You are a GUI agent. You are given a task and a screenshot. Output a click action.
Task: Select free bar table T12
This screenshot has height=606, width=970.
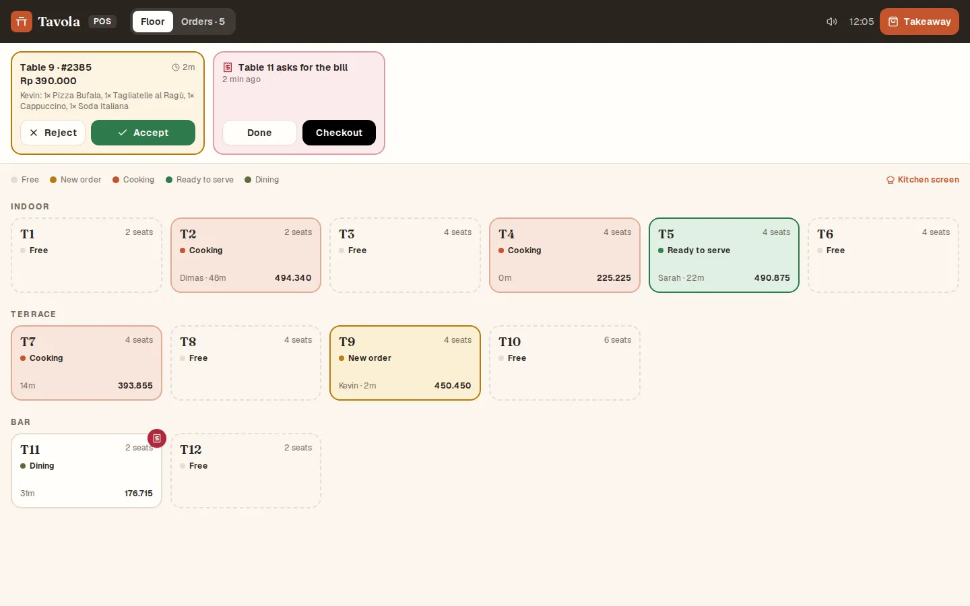(246, 471)
